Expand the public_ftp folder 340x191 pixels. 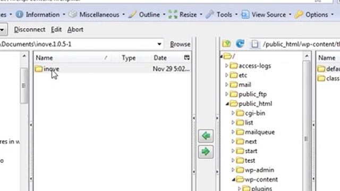(x=226, y=94)
